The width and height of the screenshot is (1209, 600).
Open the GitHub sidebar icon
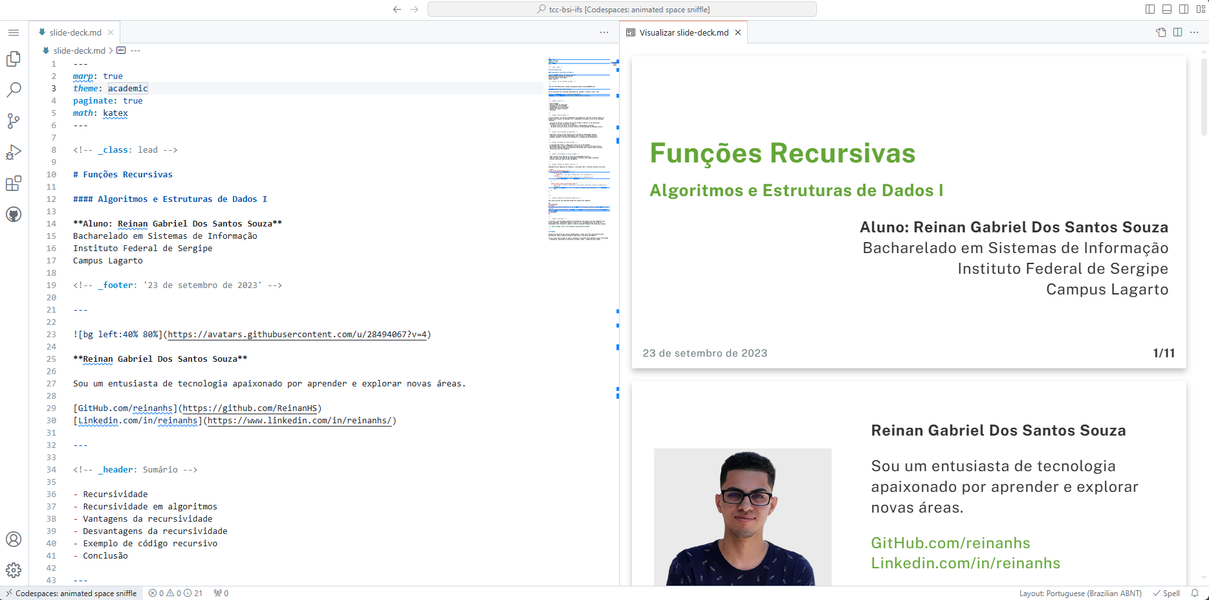pyautogui.click(x=14, y=214)
